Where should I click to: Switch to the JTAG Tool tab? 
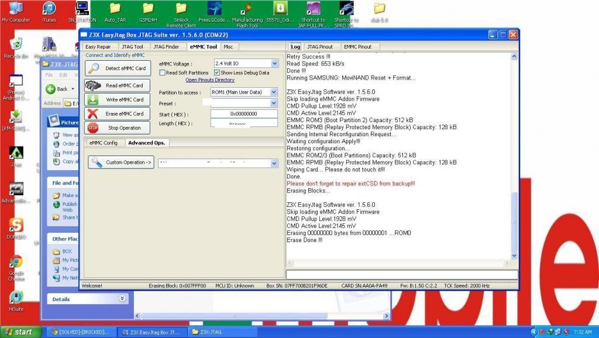133,47
